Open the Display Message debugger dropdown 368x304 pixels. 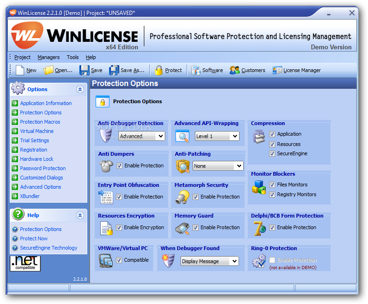pos(210,261)
